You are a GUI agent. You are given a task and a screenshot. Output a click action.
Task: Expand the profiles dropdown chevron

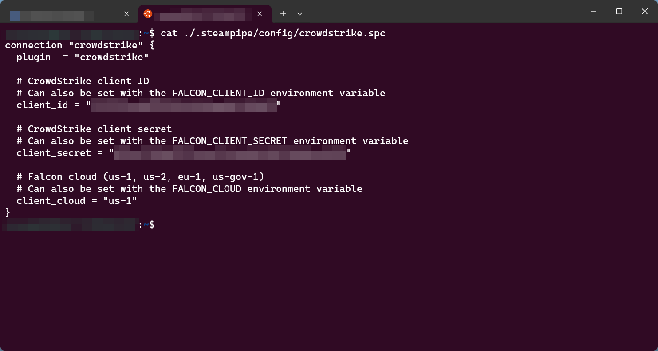[299, 14]
